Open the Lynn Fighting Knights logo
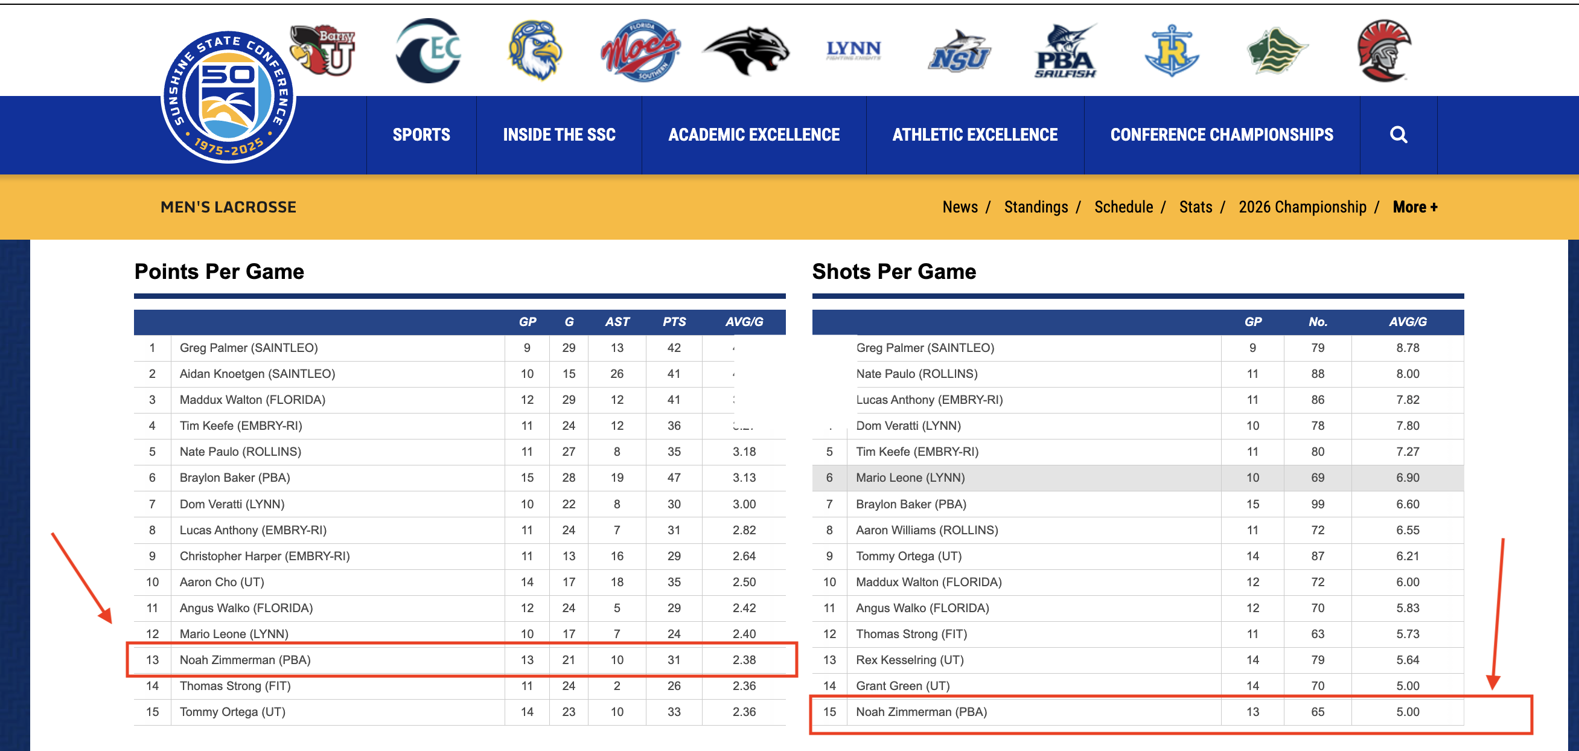Viewport: 1579px width, 751px height. pos(853,50)
